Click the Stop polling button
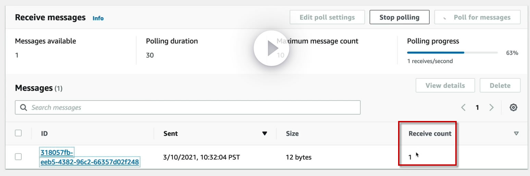Screen dimensions: 530x176 (399, 17)
